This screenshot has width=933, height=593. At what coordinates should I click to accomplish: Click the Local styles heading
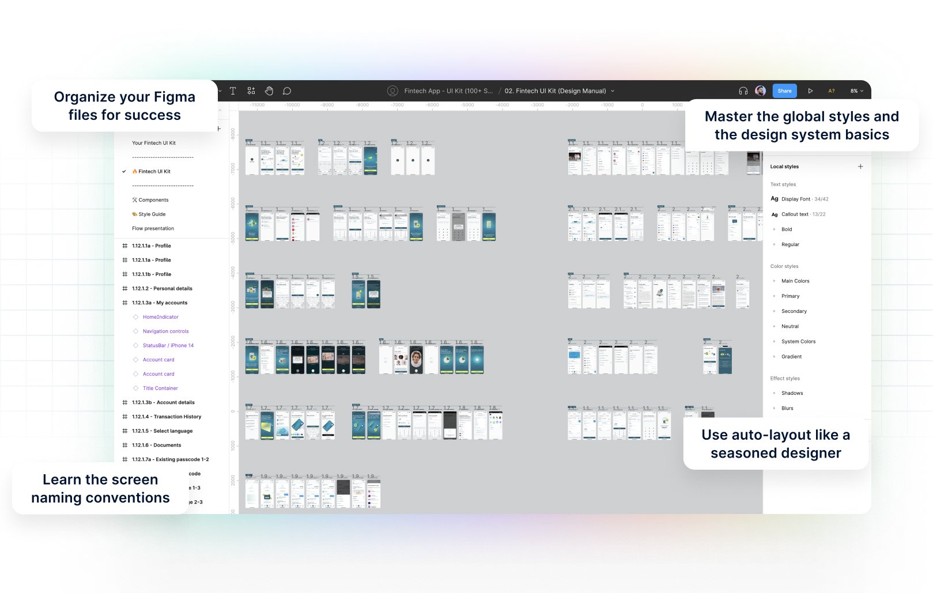(784, 167)
